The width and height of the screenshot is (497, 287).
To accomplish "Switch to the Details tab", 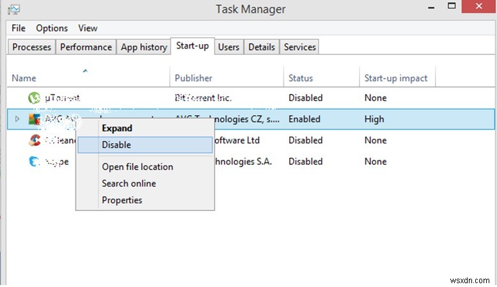I will pyautogui.click(x=262, y=47).
